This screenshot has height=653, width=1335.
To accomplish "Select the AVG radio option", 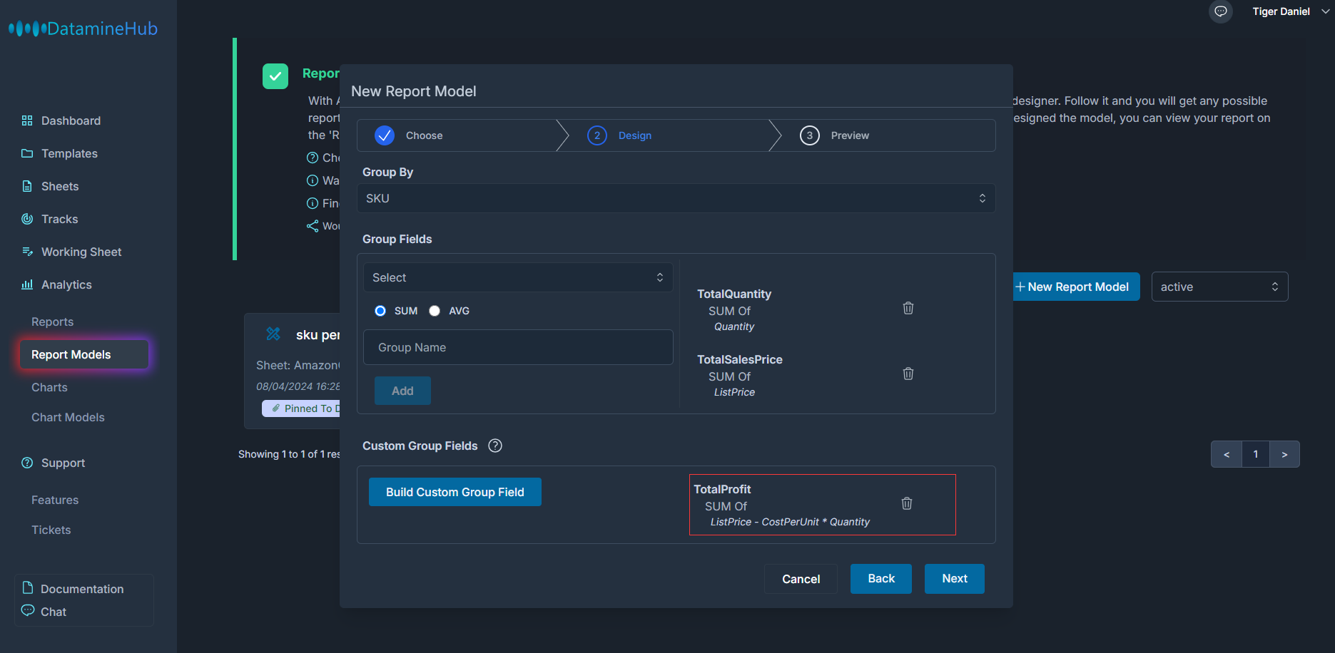I will (x=435, y=311).
